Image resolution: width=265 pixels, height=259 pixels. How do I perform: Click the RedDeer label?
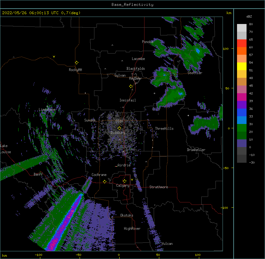[135, 78]
